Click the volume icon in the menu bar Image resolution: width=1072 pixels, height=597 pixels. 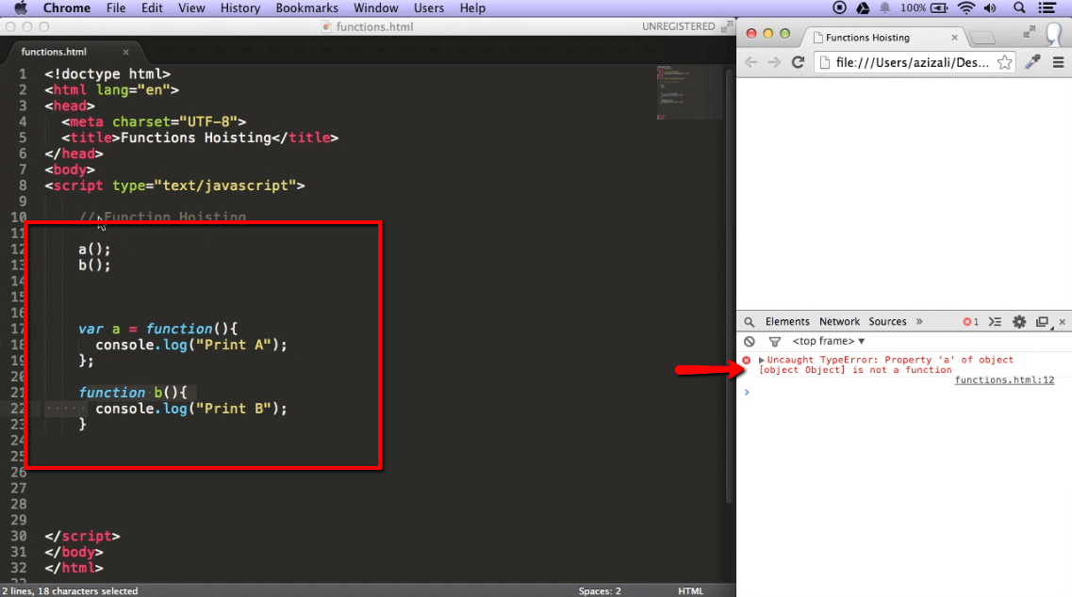coord(989,8)
